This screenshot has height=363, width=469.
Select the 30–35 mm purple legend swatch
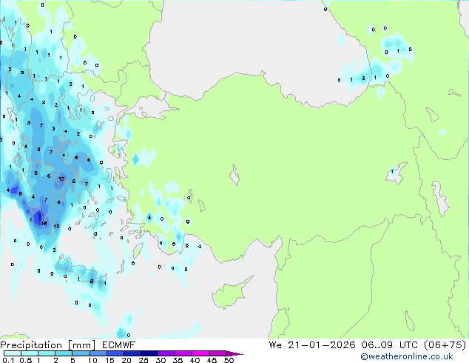[x=166, y=353]
